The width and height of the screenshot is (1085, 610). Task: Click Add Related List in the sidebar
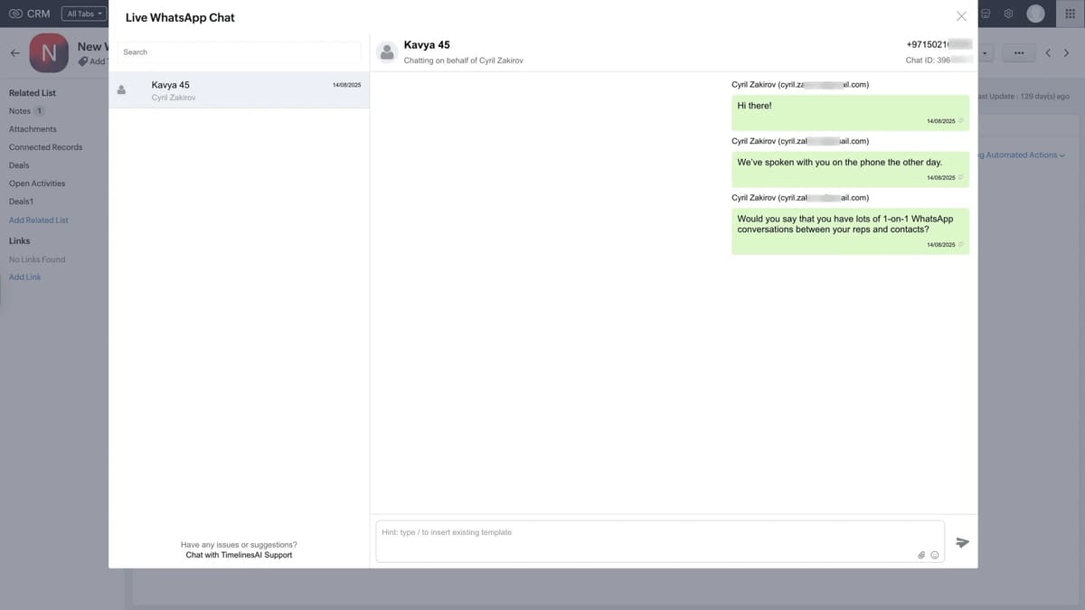point(39,218)
